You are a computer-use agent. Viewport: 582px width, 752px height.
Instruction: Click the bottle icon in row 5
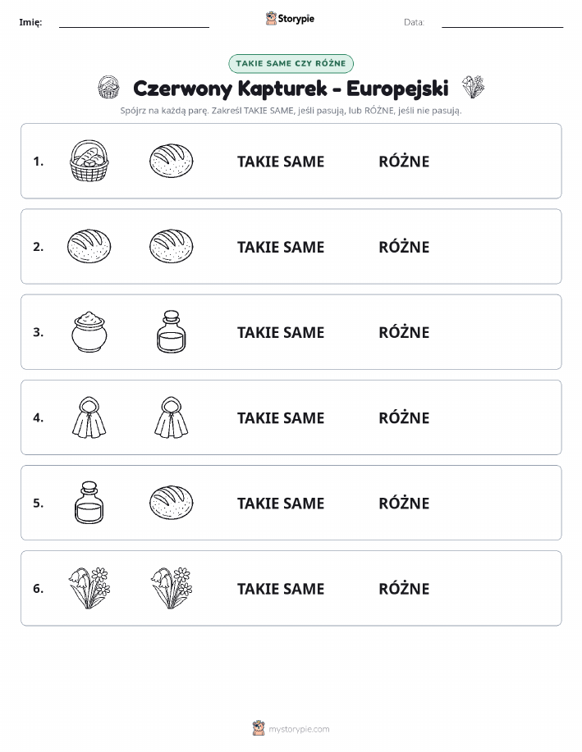point(89,503)
